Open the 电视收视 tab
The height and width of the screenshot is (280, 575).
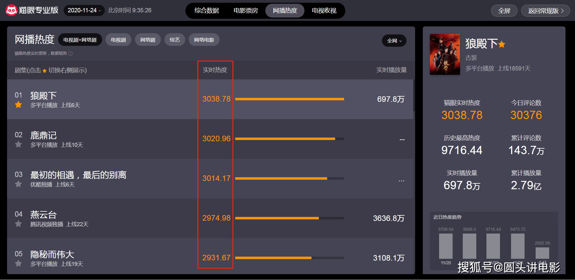[x=324, y=10]
